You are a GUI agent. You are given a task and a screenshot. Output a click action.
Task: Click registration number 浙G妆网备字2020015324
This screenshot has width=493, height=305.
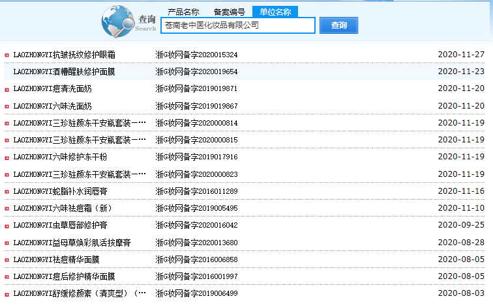pos(196,55)
